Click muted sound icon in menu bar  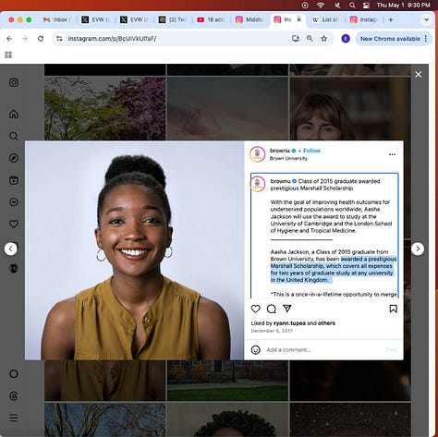click(x=337, y=5)
